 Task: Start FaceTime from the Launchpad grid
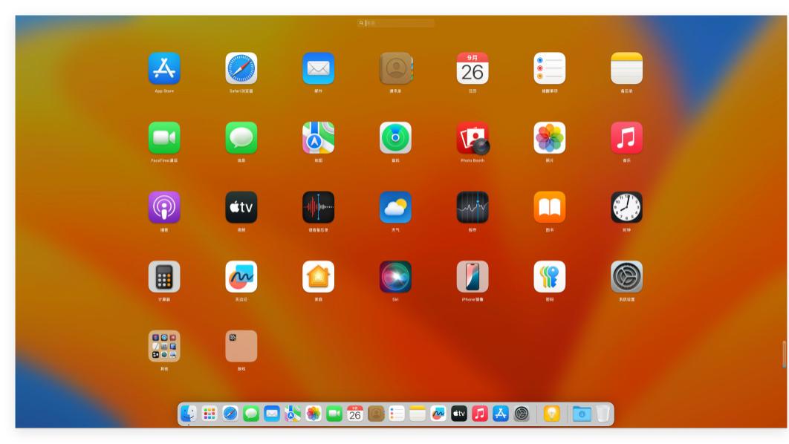[x=164, y=138]
